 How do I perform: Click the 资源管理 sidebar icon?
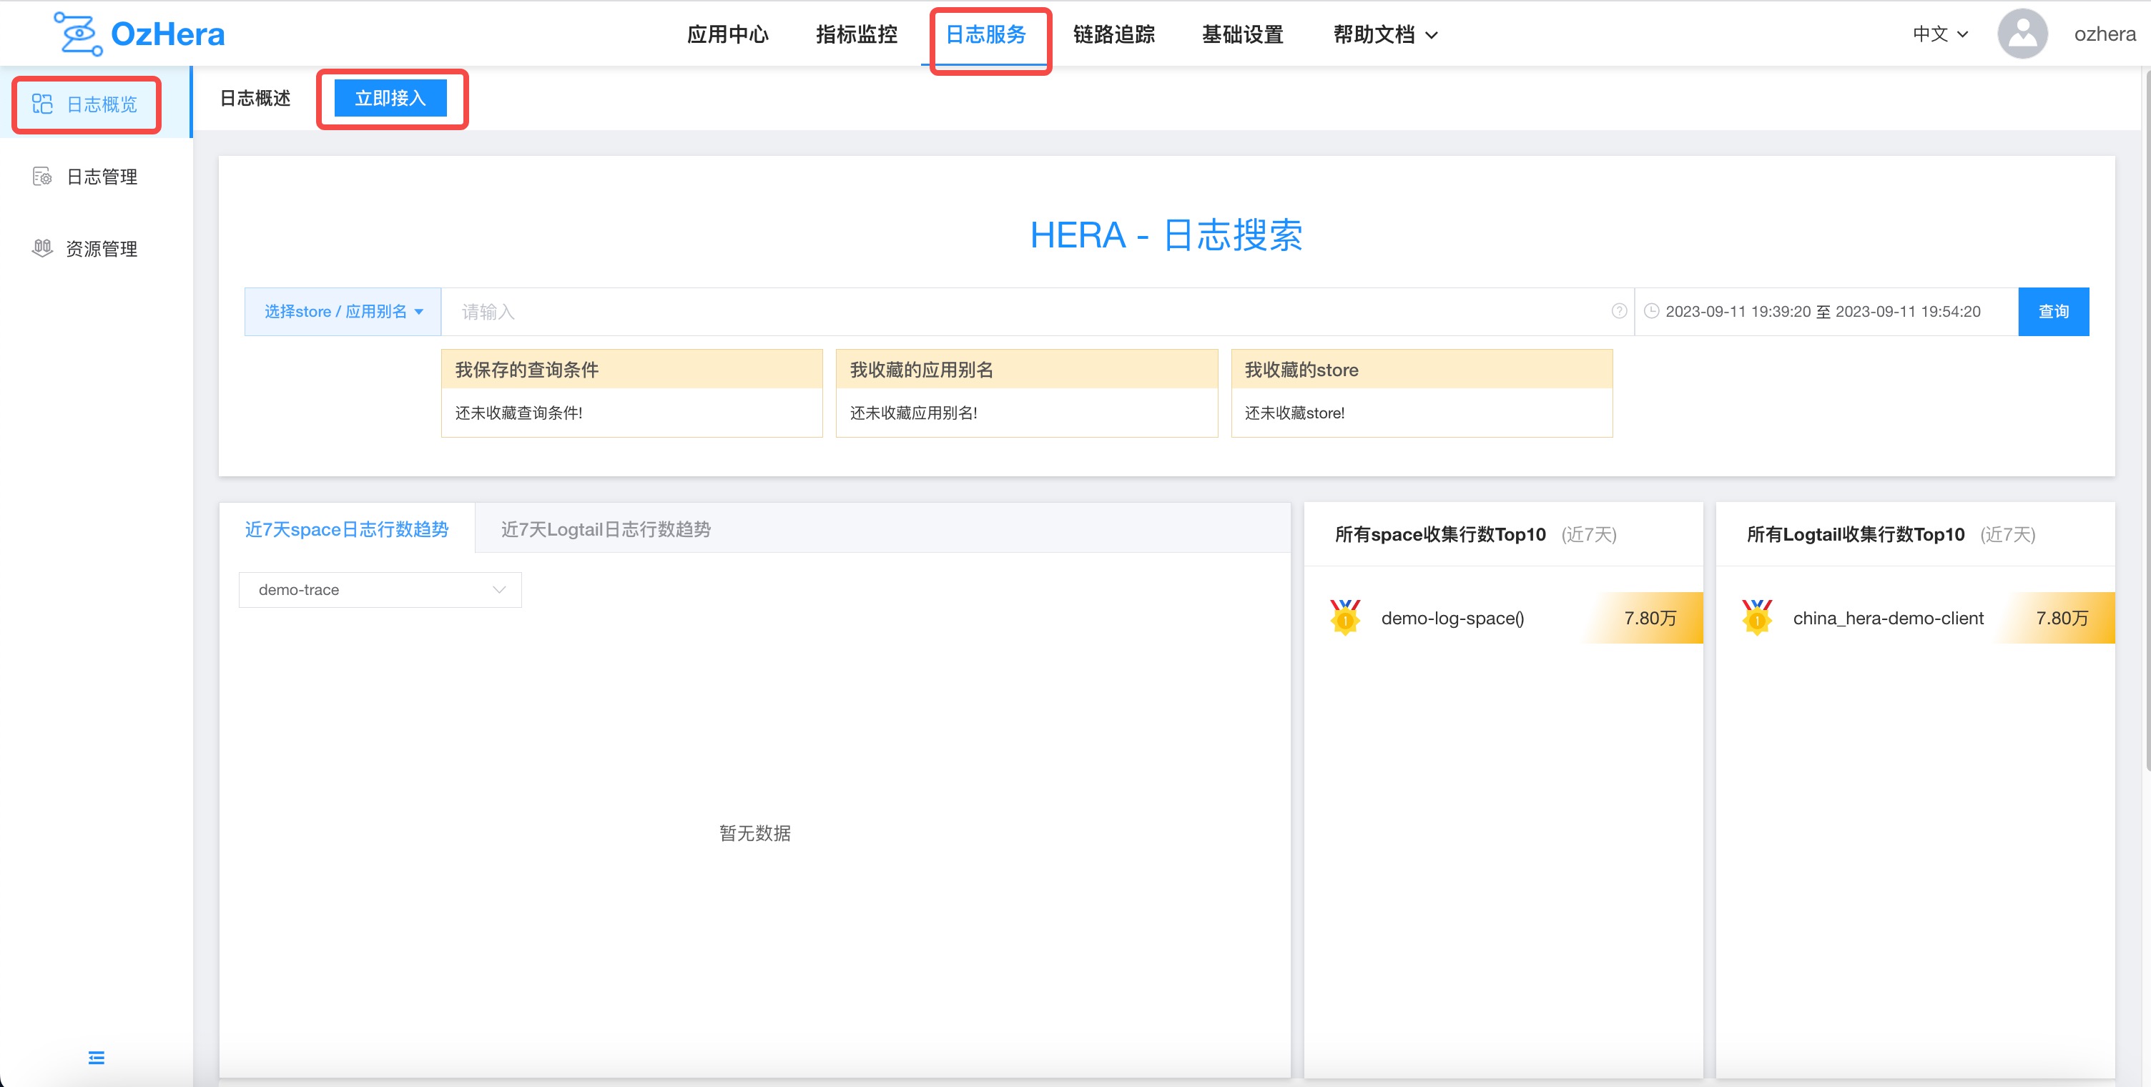43,248
